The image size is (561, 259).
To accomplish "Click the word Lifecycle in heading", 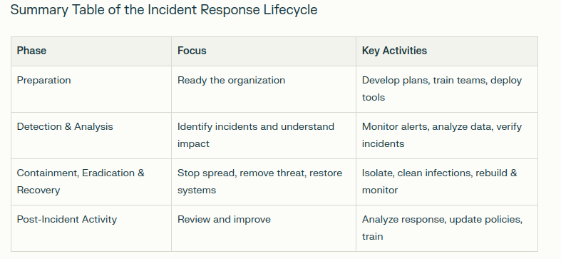I will click(x=291, y=10).
